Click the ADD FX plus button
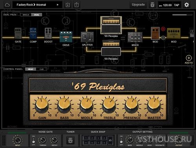Screen dimensions: 196x148 189,58
